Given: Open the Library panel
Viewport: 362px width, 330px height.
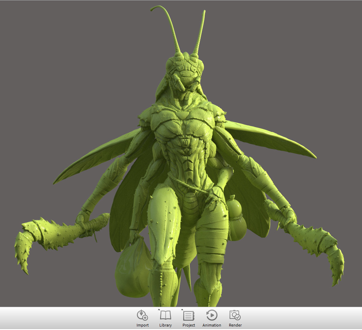Looking at the screenshot, I should (x=165, y=316).
